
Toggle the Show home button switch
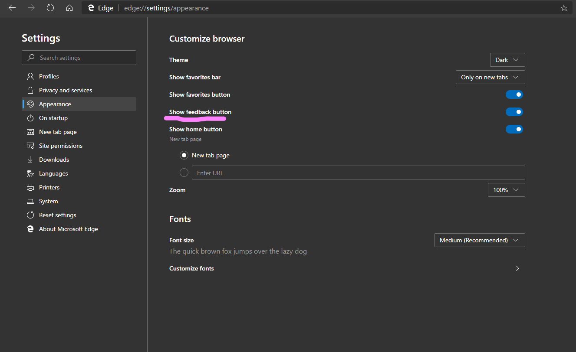[x=514, y=129]
